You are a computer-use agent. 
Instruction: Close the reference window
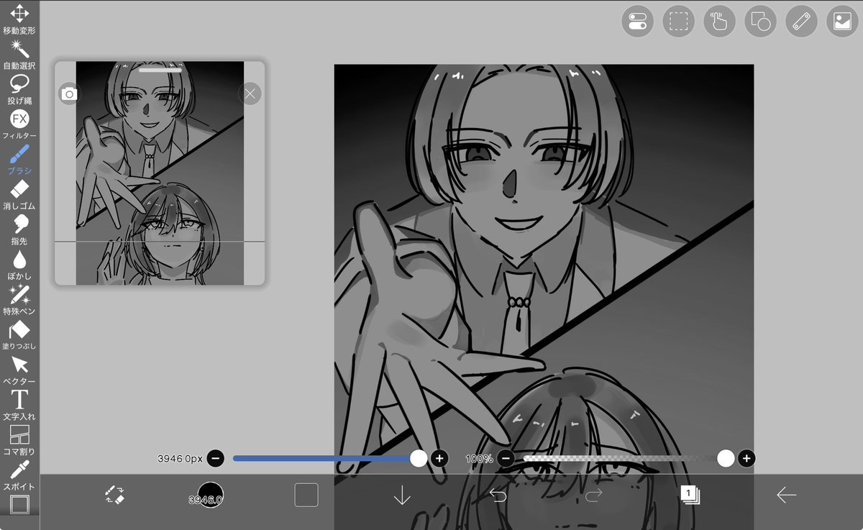pos(250,93)
